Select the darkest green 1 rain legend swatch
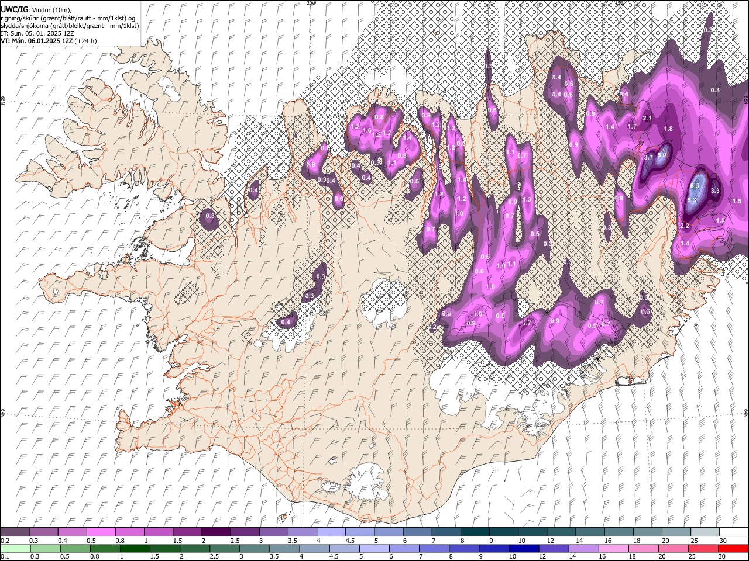 tap(134, 548)
